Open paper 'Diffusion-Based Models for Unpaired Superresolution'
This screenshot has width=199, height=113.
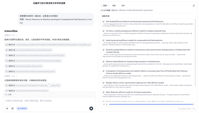(x=133, y=61)
